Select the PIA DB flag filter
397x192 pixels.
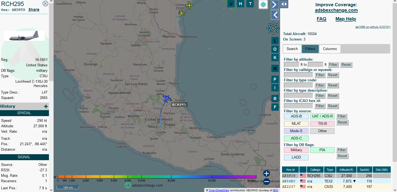pos(322,150)
